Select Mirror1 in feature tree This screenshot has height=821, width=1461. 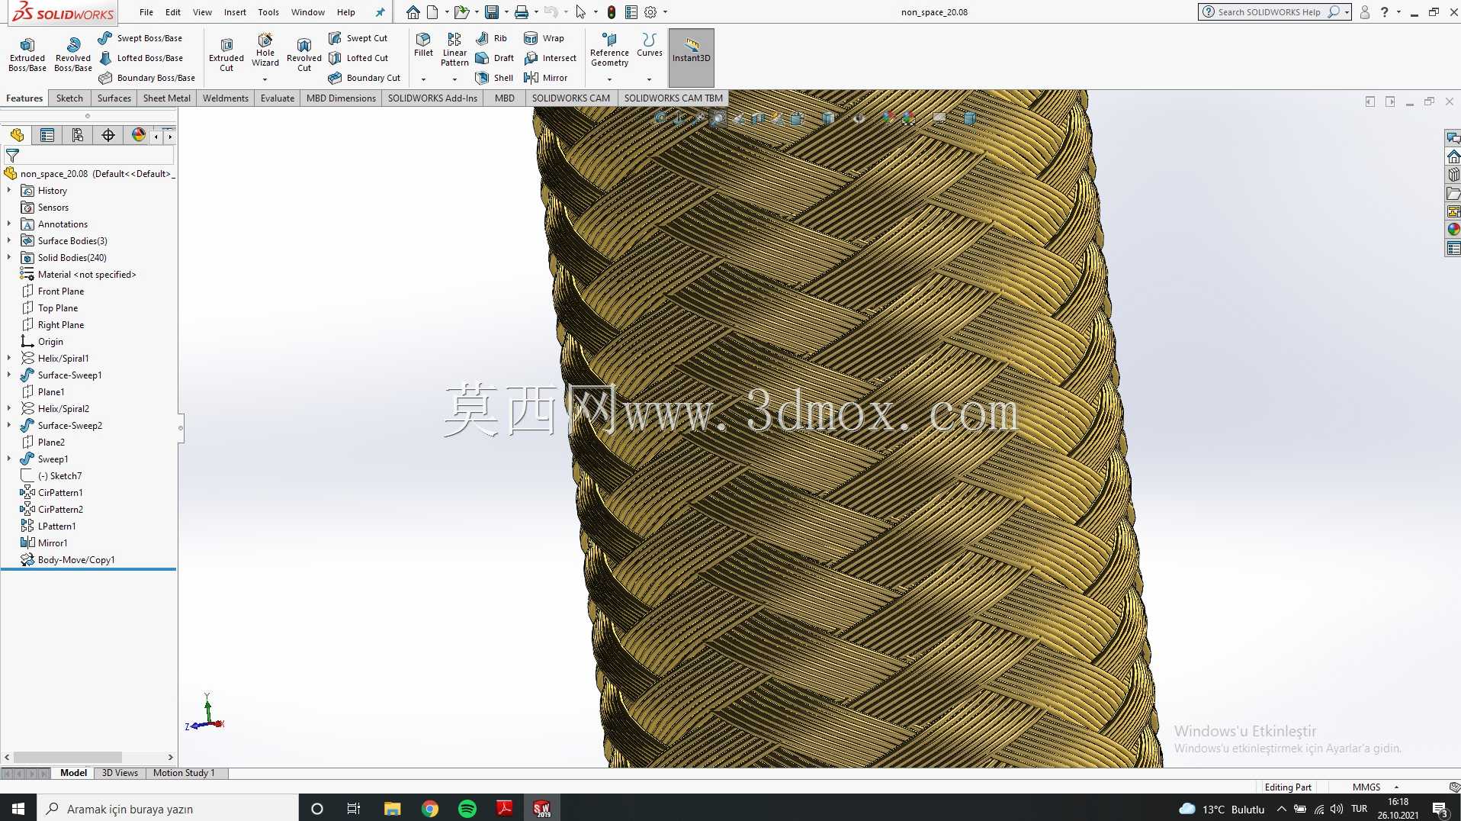click(x=53, y=543)
